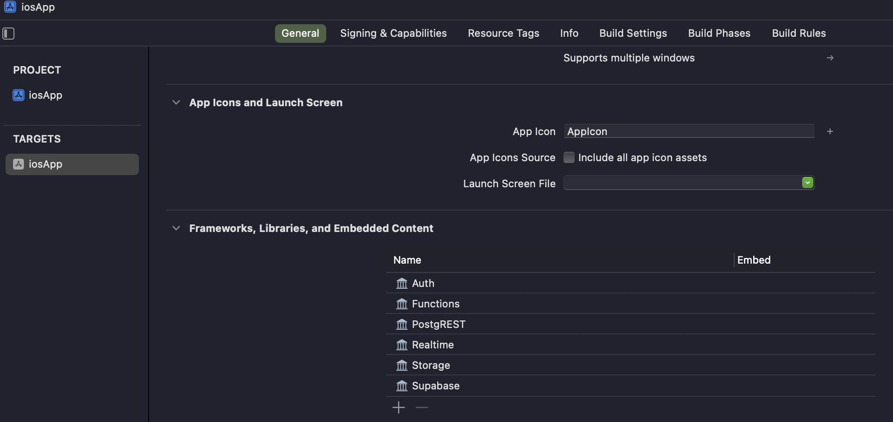Open the General tab
The image size is (893, 422).
click(x=300, y=34)
